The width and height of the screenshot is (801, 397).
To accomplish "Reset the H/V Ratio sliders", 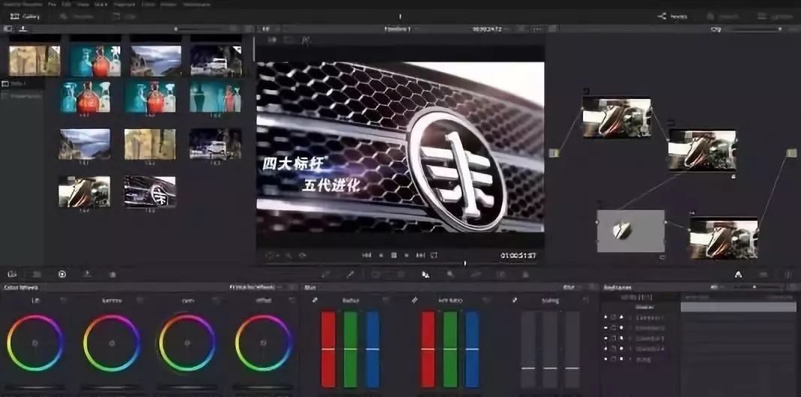I will [486, 300].
